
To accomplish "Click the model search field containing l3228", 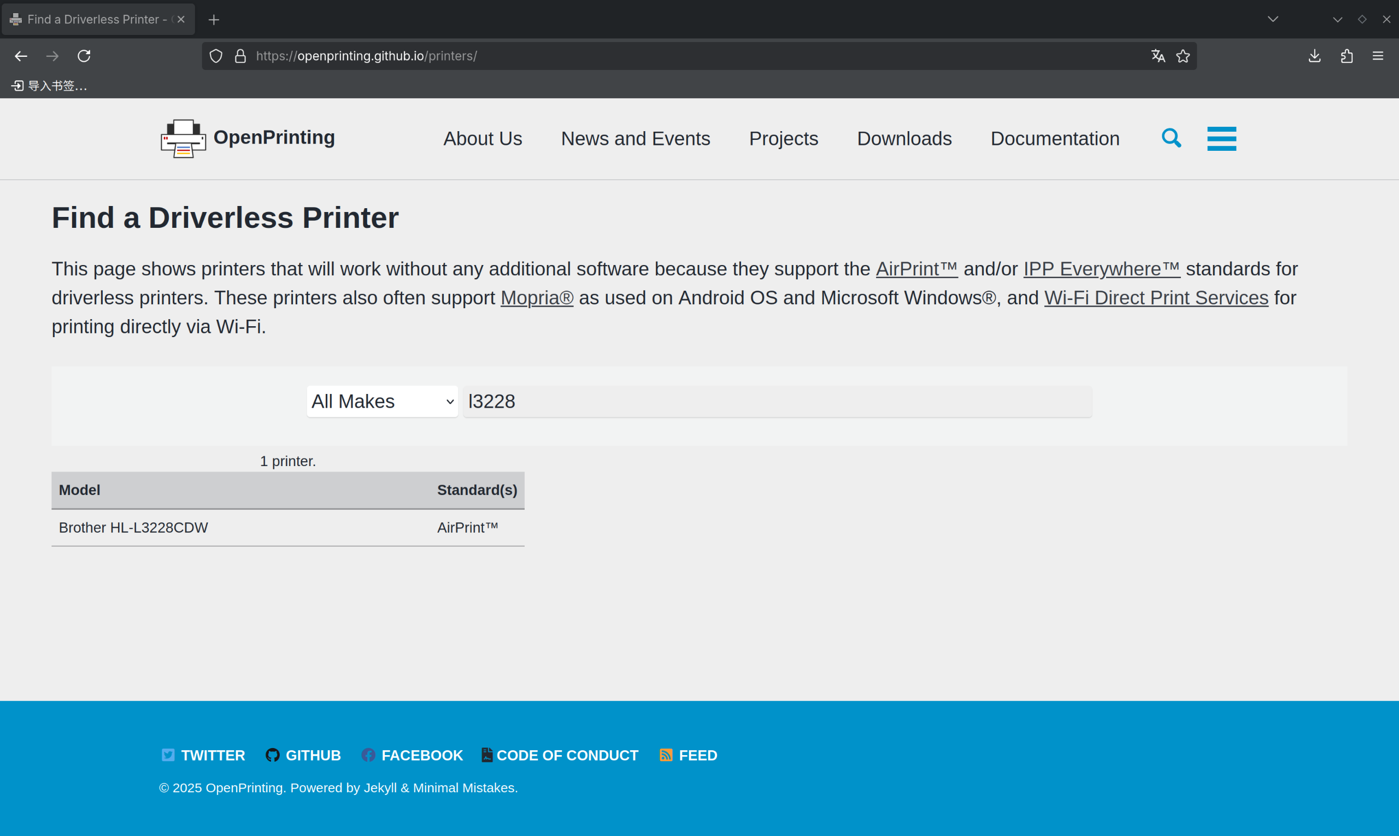I will [778, 402].
